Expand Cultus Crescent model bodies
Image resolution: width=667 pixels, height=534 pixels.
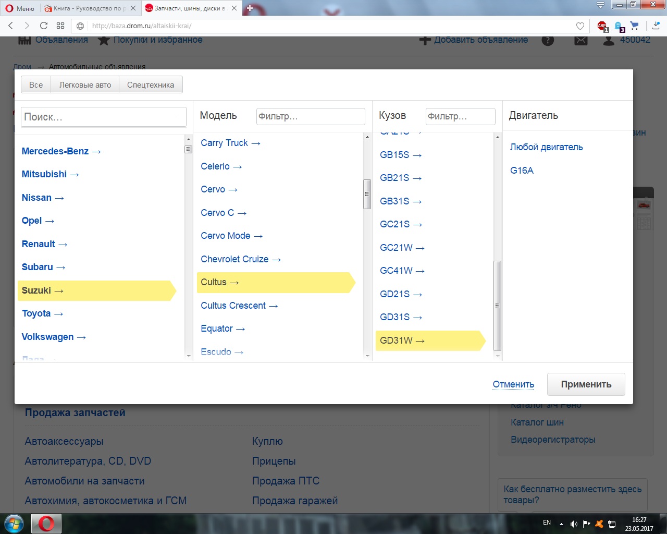tap(239, 306)
